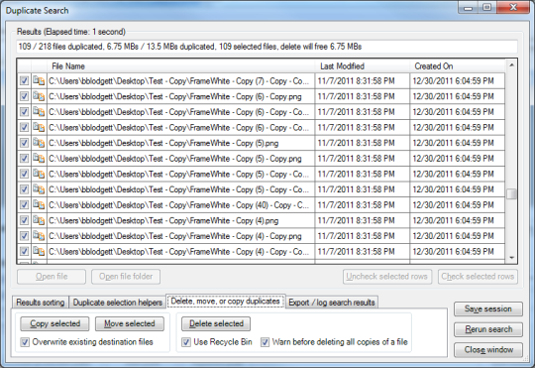Viewport: 535px width, 368px height.
Task: Select the file name ending Copy (5) - Copy.png
Action: pyautogui.click(x=175, y=159)
